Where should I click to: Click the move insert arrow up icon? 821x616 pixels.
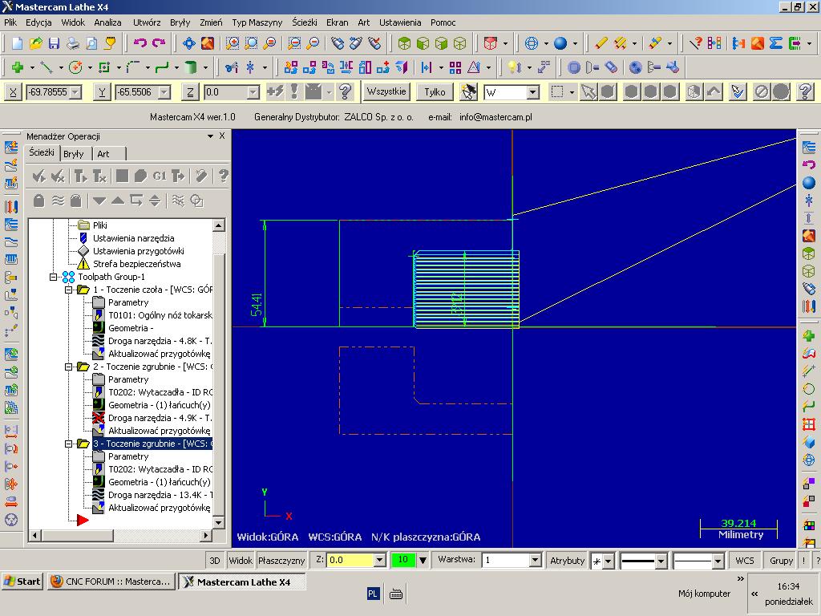coord(118,201)
